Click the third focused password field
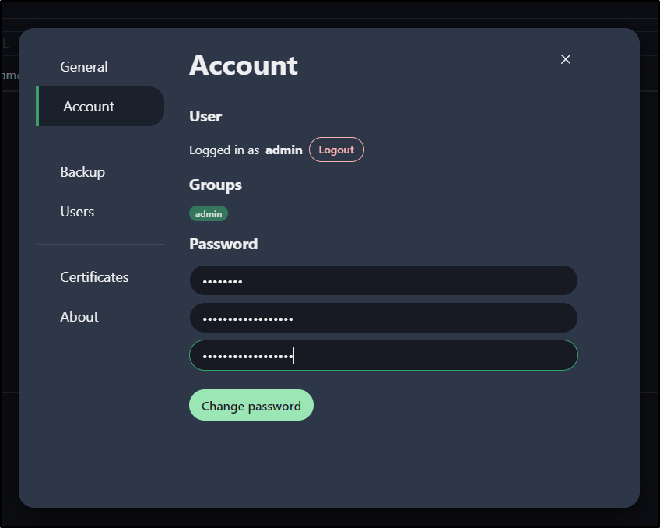Screen dimensions: 660x528 tap(384, 355)
